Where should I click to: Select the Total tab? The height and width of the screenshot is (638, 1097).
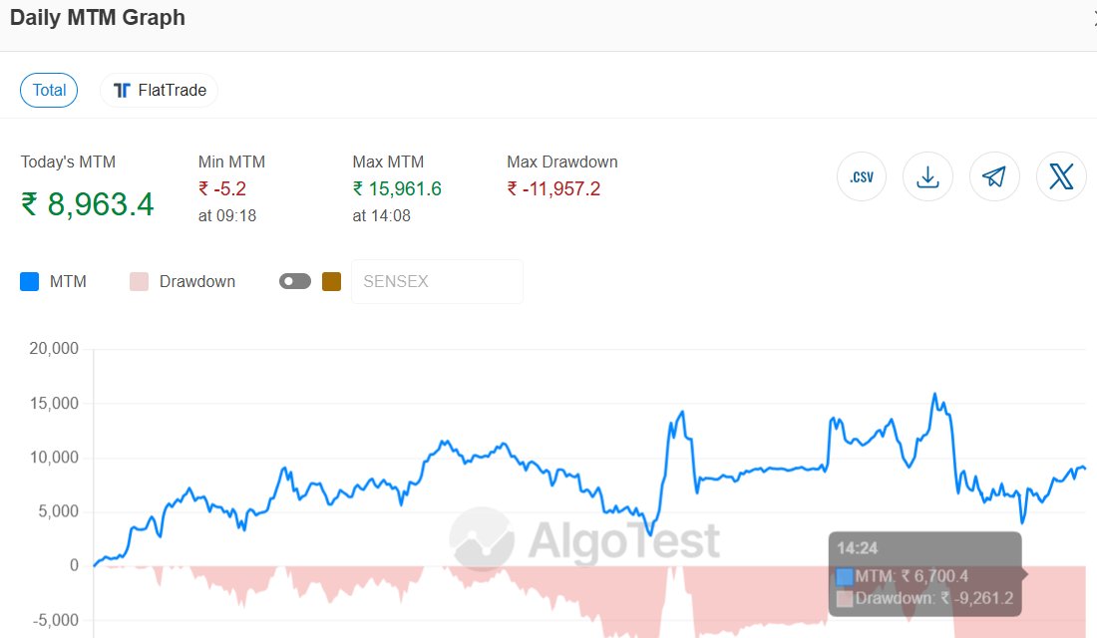tap(48, 90)
